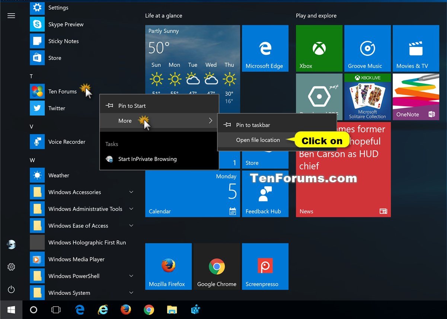This screenshot has height=319, width=447.
Task: Select Pin to Start in context menu
Action: point(159,106)
